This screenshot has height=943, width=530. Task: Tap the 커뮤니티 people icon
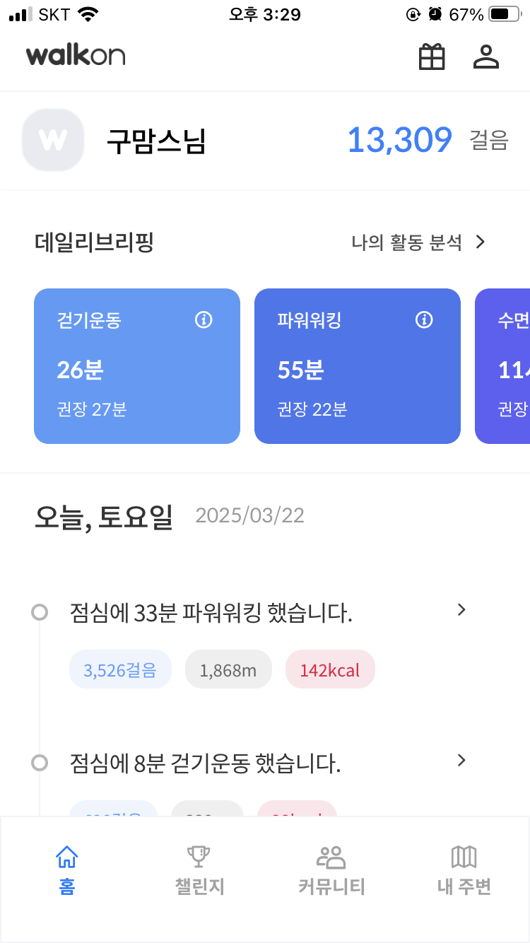[x=331, y=857]
